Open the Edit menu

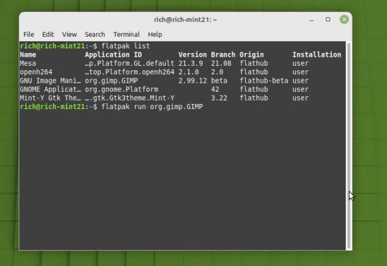pyautogui.click(x=48, y=34)
